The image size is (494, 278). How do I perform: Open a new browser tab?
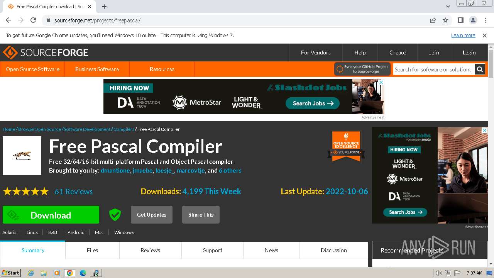click(104, 7)
